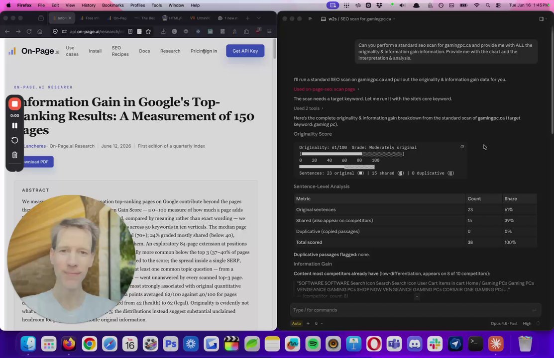Switch to the '1 new m' tab

pos(228,18)
